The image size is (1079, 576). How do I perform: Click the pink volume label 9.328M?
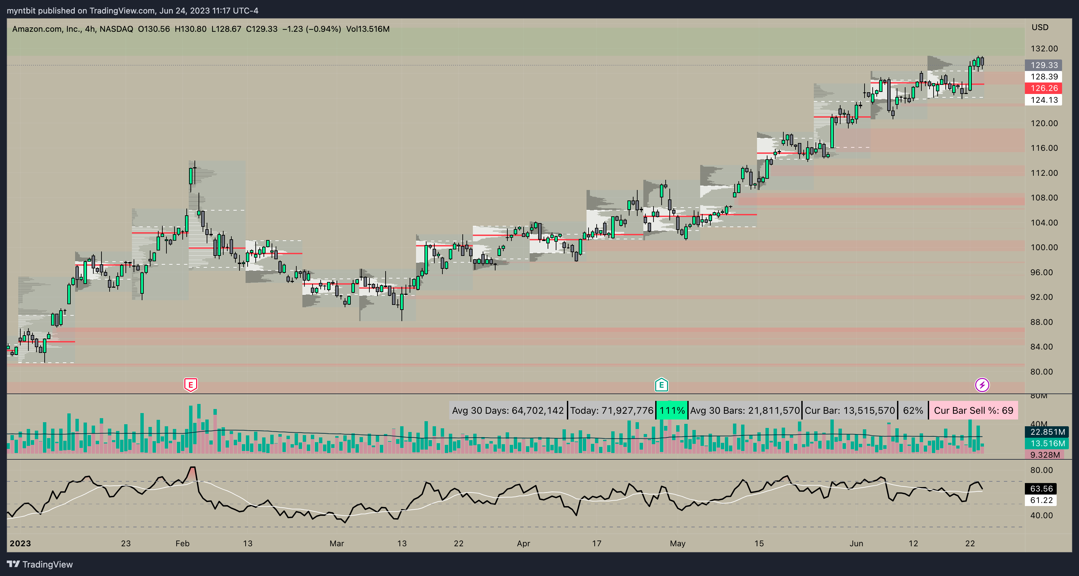[1044, 455]
